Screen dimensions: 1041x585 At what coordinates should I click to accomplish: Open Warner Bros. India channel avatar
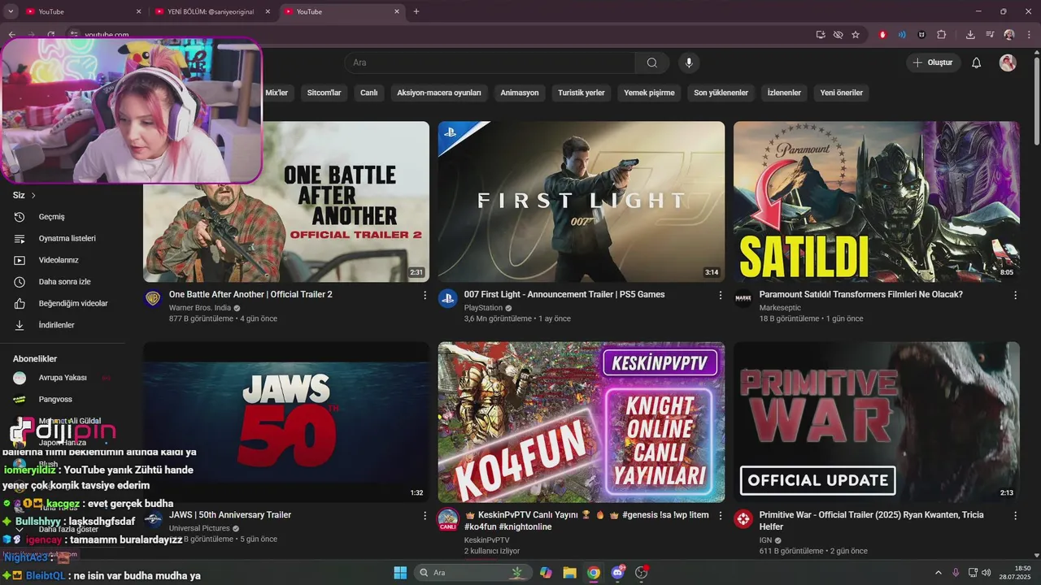(x=153, y=298)
